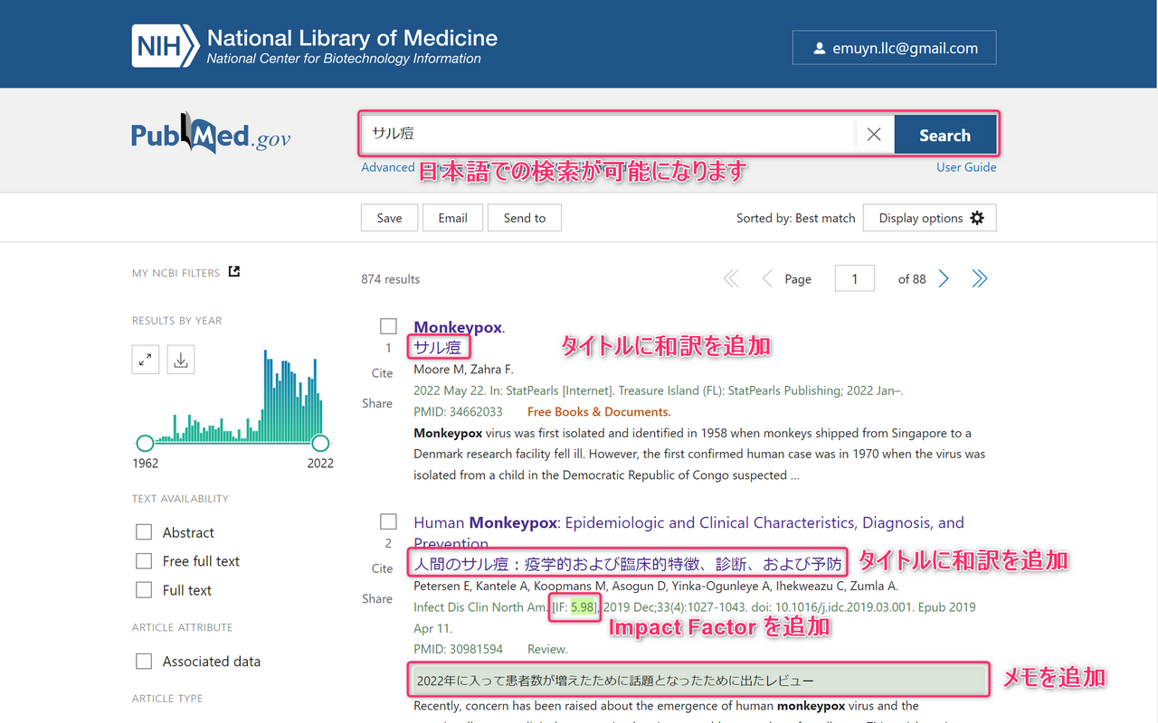Viewport: 1158px width, 723px height.
Task: Click the PubMed.gov logo
Action: (x=211, y=135)
